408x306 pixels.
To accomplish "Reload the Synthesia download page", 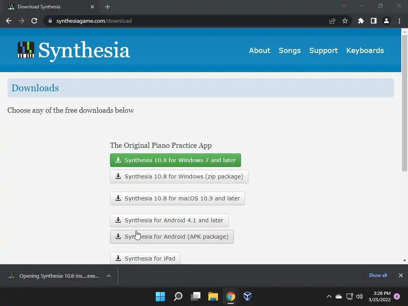I will [34, 21].
